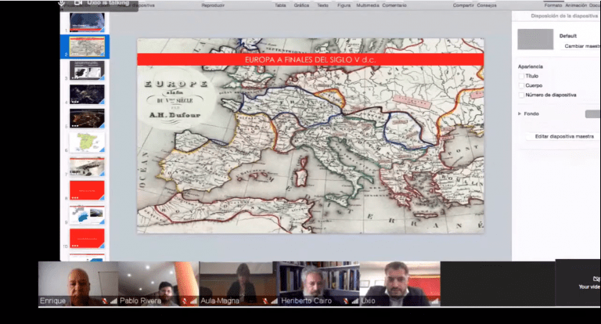Screen dimensions: 601x324
Task: Select slide 9 thumbnail in navigator
Action: pyautogui.click(x=87, y=214)
